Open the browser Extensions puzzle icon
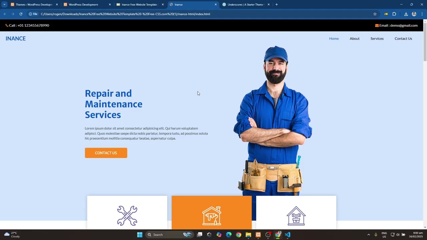 (394, 14)
